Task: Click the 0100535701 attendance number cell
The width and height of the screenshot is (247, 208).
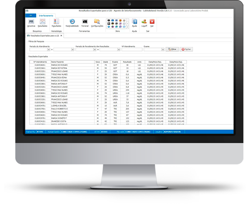Action: tap(40, 118)
